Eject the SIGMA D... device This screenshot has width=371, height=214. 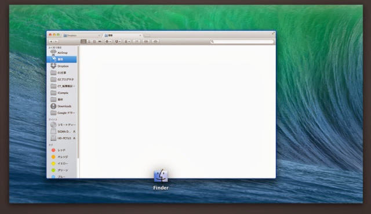(74, 132)
